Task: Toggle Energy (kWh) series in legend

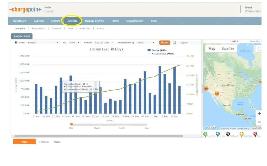Action: click(x=158, y=50)
